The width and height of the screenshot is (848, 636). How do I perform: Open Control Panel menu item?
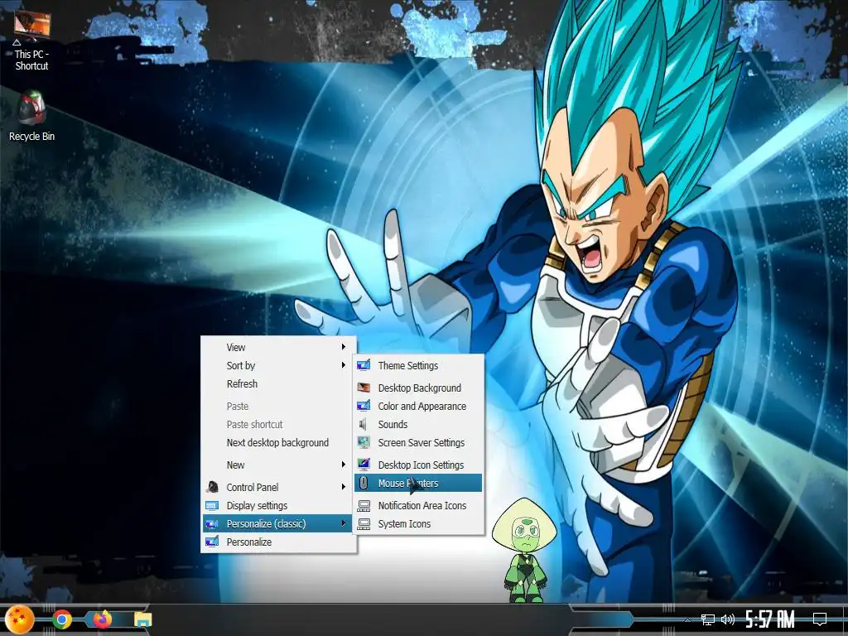click(x=278, y=487)
